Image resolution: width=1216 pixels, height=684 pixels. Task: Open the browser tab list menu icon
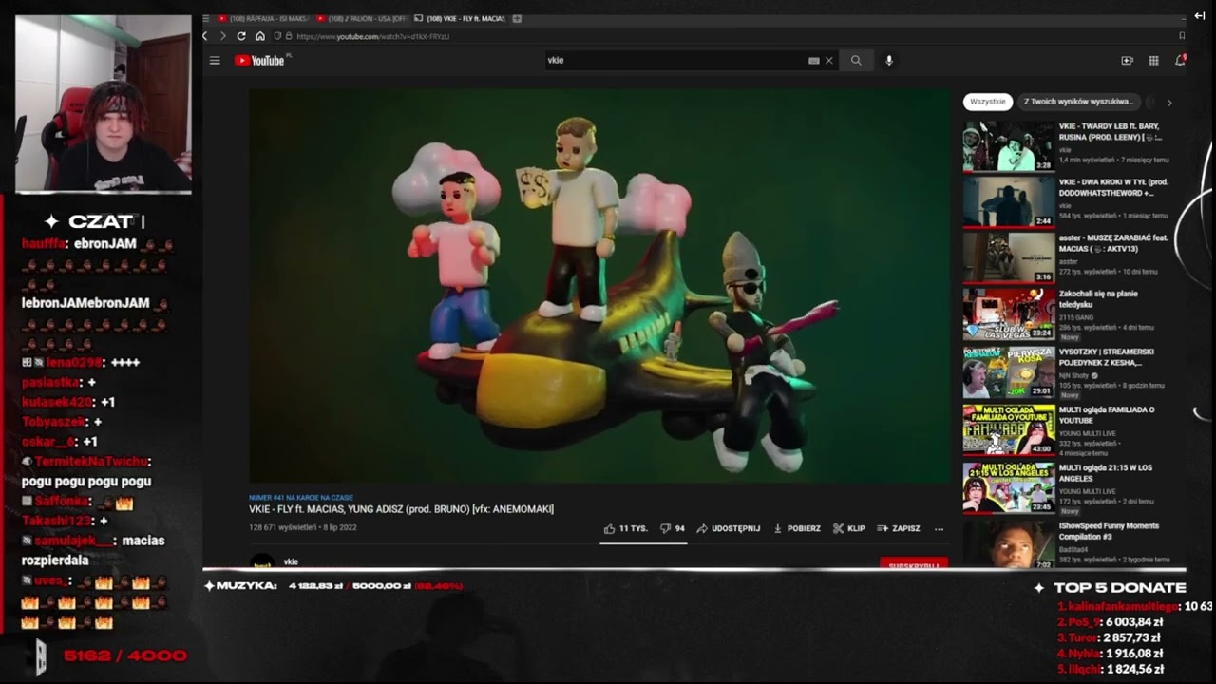click(x=205, y=18)
